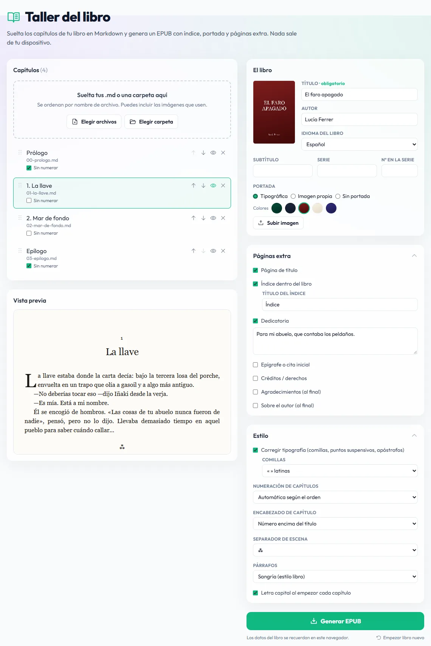Select 'Sin portada' option
This screenshot has width=431, height=646.
[x=338, y=196]
